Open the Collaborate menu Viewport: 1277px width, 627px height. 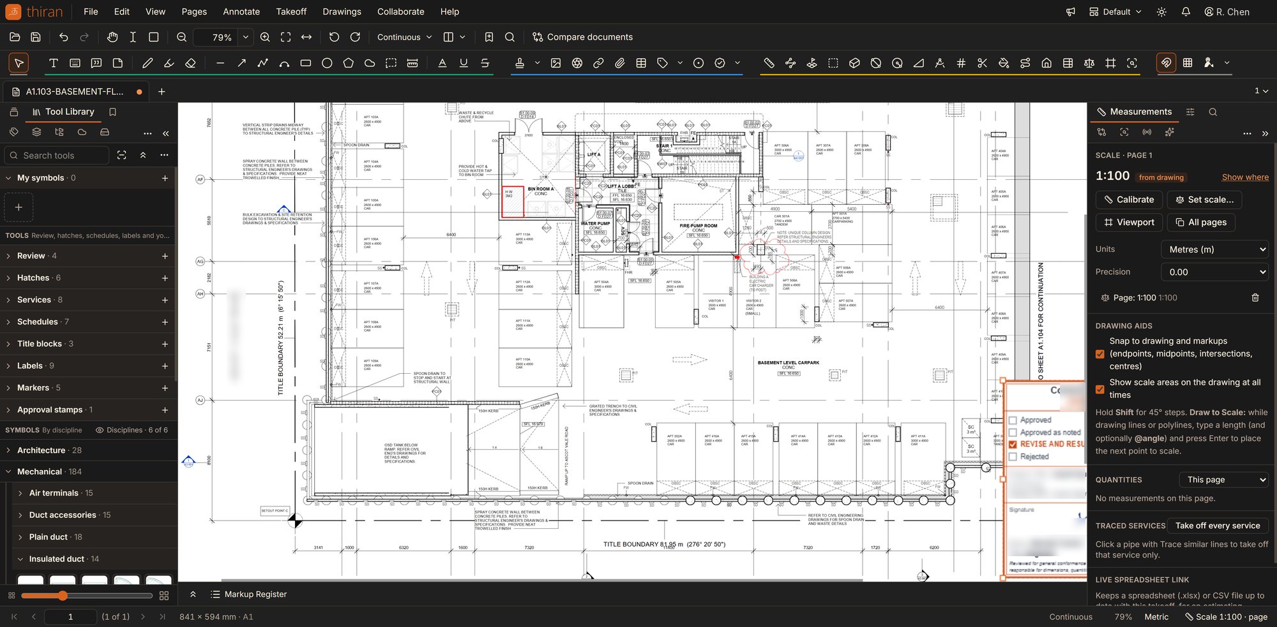pos(400,11)
